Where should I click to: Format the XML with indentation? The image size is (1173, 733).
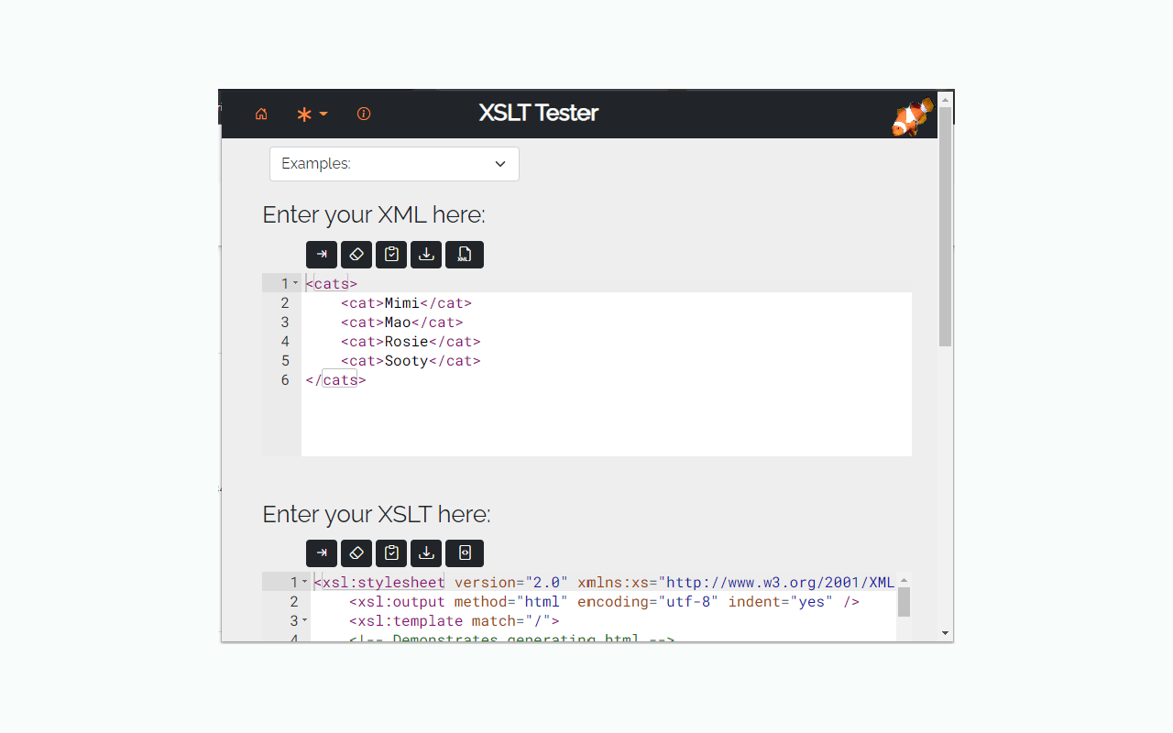(x=322, y=254)
